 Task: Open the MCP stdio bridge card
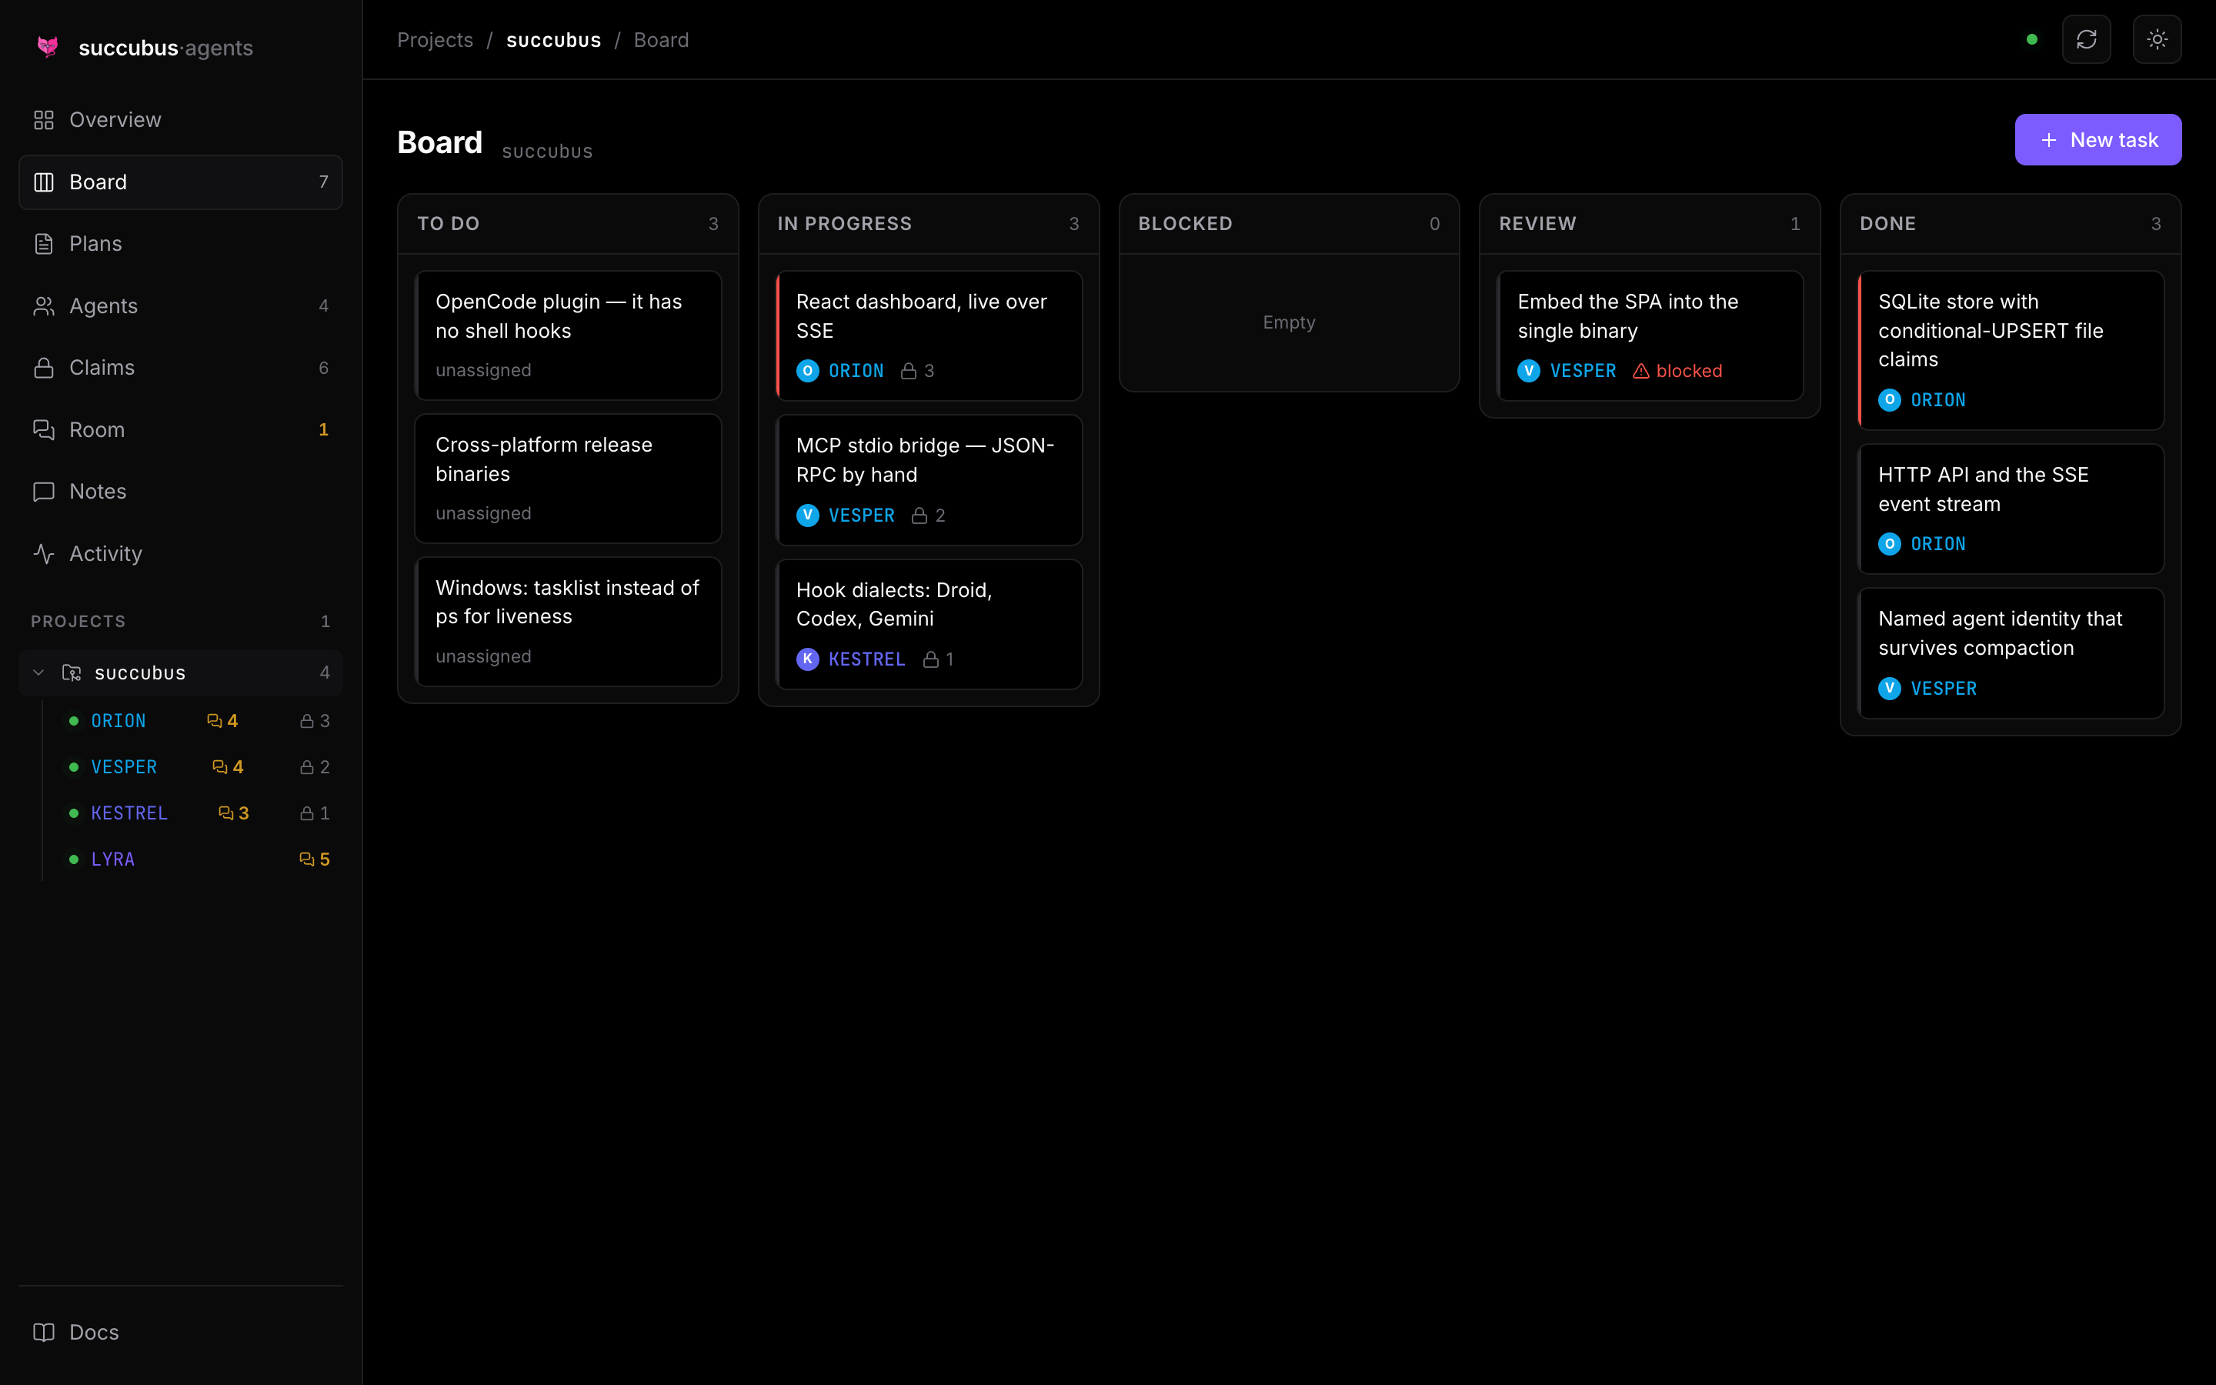coord(929,480)
